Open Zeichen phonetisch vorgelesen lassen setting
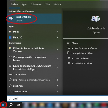This screenshot has height=108, width=108. [x=34, y=59]
